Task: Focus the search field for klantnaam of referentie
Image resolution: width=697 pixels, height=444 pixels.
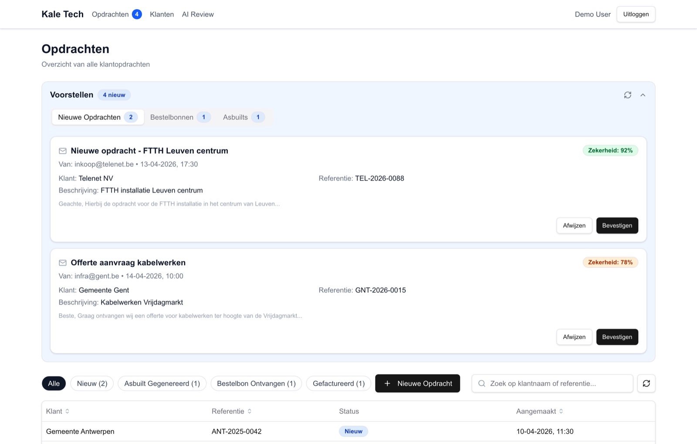Action: 552,383
